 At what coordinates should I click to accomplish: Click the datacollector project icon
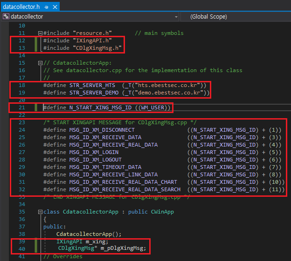coord(6,16)
